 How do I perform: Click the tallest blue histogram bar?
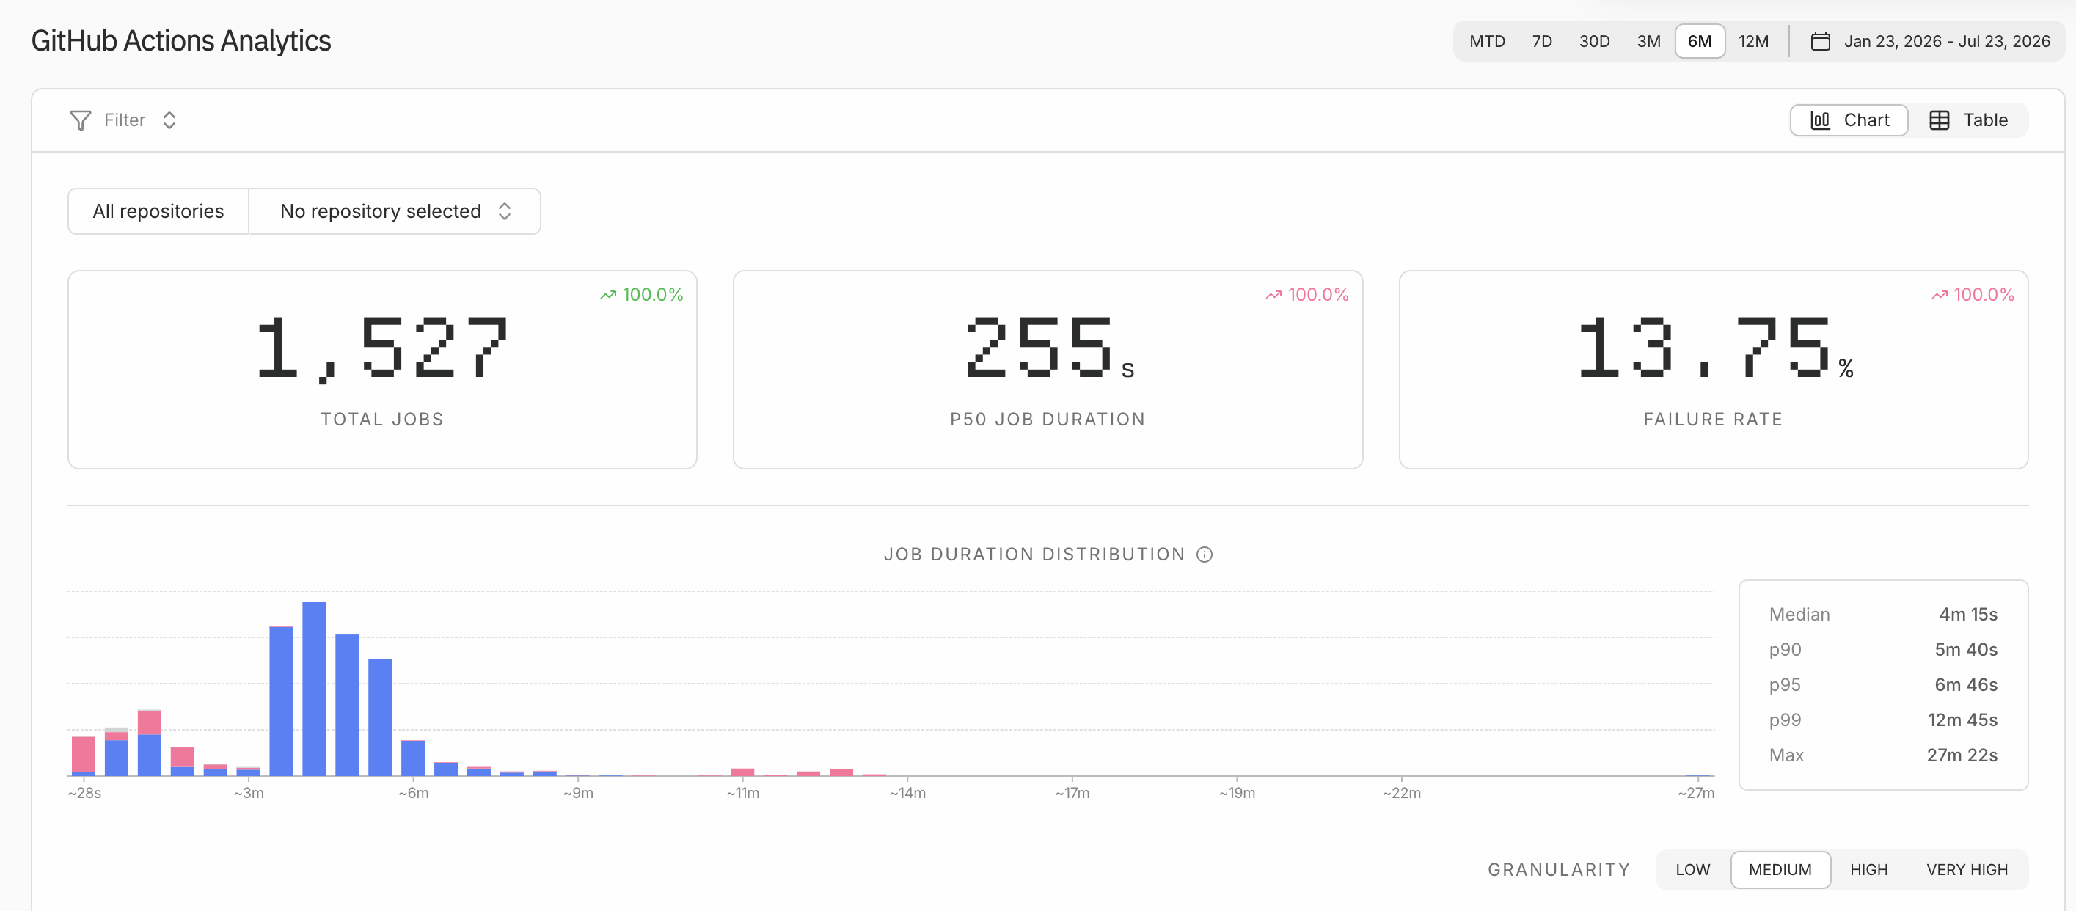coord(314,689)
